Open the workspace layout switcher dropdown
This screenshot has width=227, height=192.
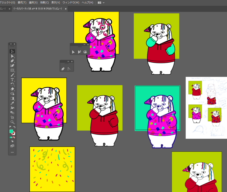pyautogui.click(x=101, y=3)
